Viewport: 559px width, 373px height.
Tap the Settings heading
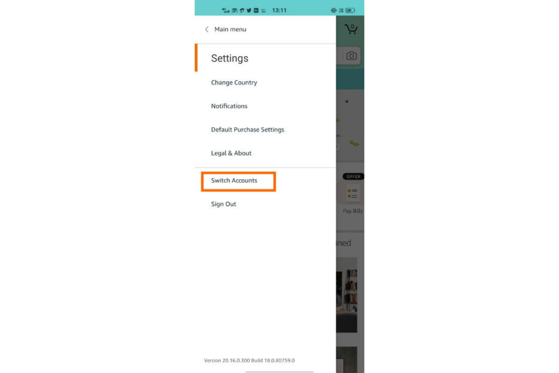pos(230,58)
